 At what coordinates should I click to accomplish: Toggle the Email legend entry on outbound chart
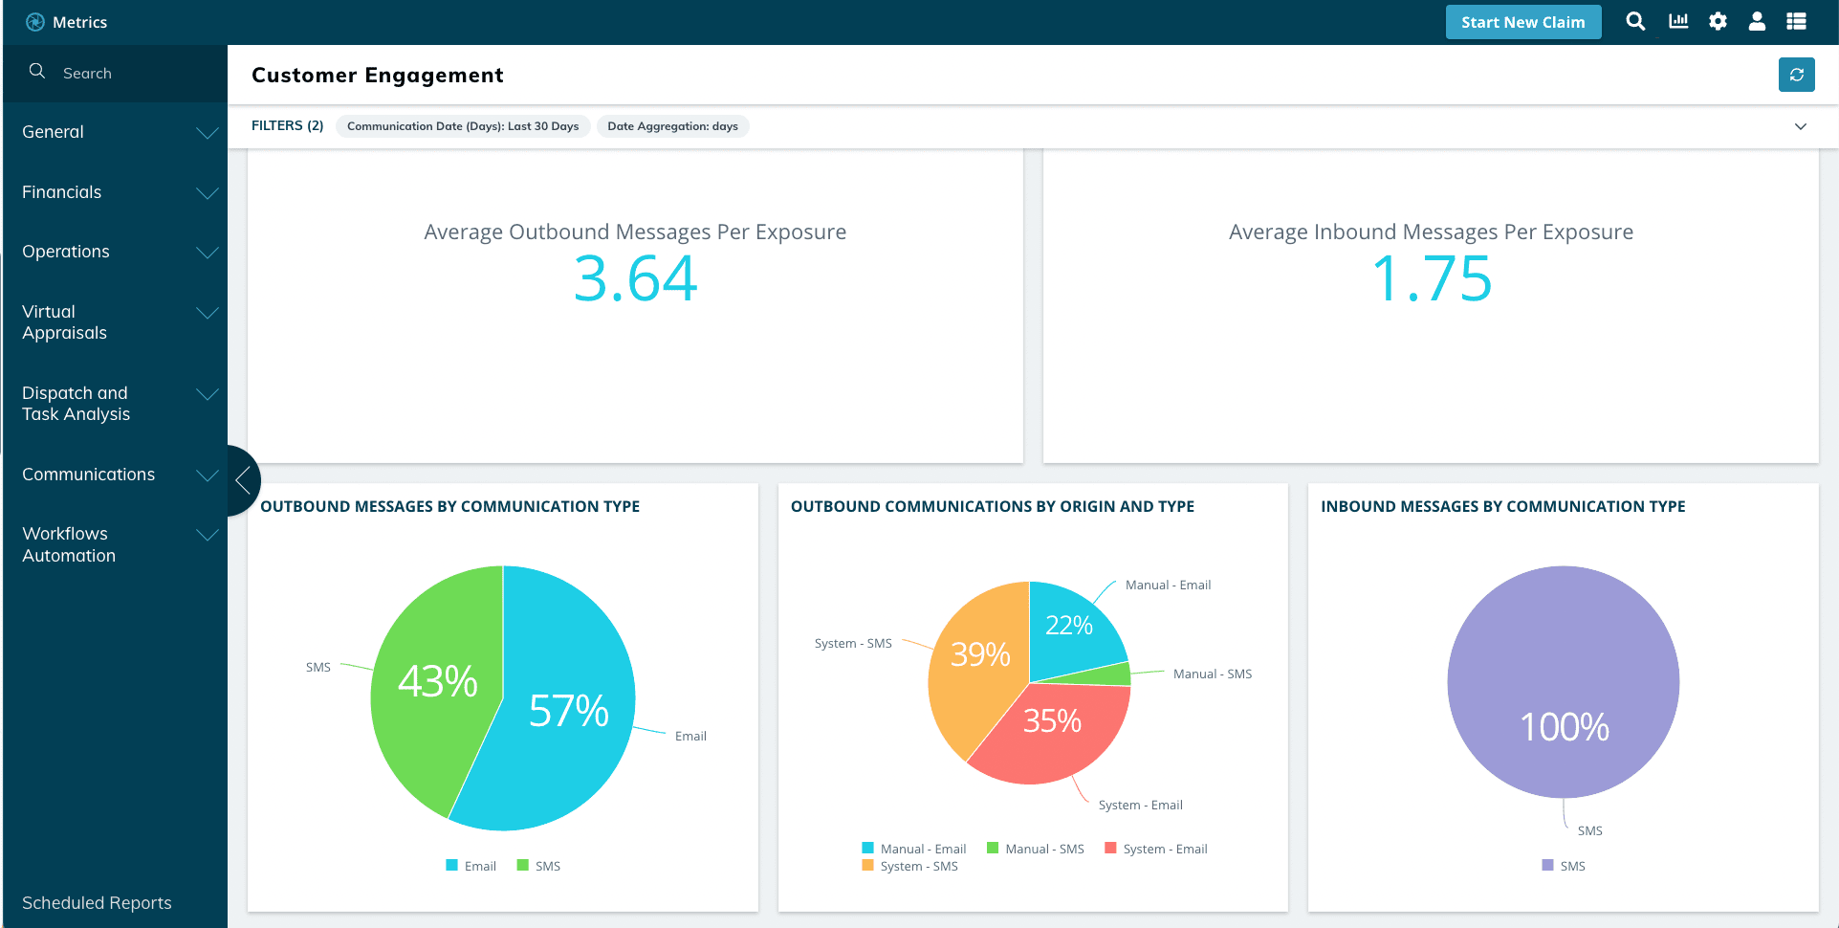tap(471, 865)
